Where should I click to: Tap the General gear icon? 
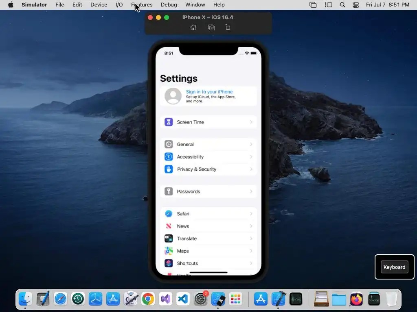(x=169, y=144)
